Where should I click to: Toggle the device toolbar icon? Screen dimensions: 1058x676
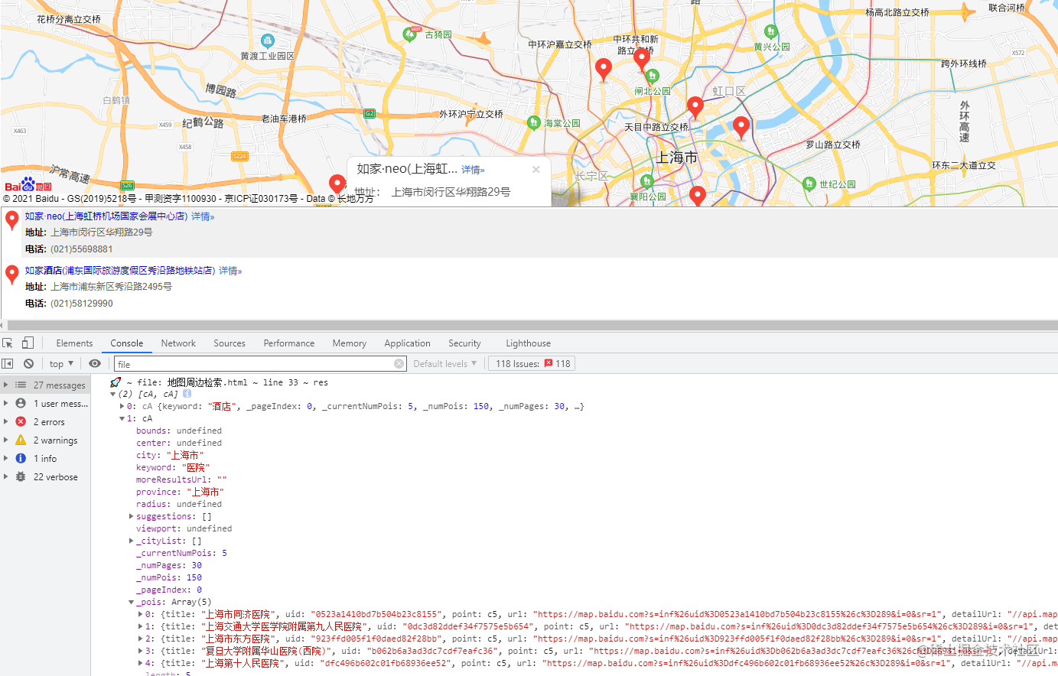[28, 343]
